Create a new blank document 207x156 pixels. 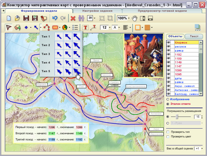point(9,18)
